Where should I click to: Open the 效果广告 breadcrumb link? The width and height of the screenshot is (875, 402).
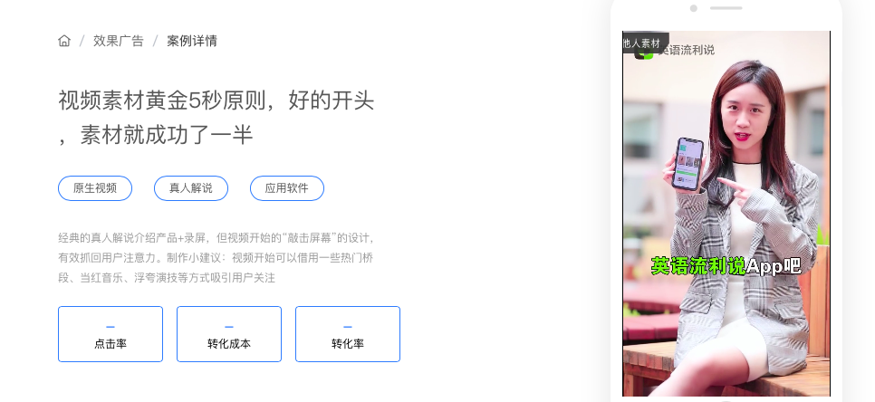pyautogui.click(x=119, y=41)
